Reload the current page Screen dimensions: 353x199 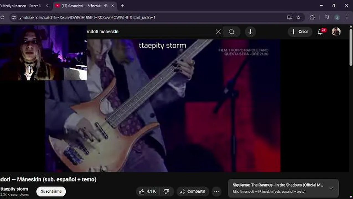click(2, 17)
